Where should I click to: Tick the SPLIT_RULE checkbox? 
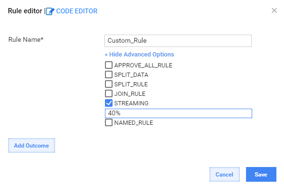[109, 84]
